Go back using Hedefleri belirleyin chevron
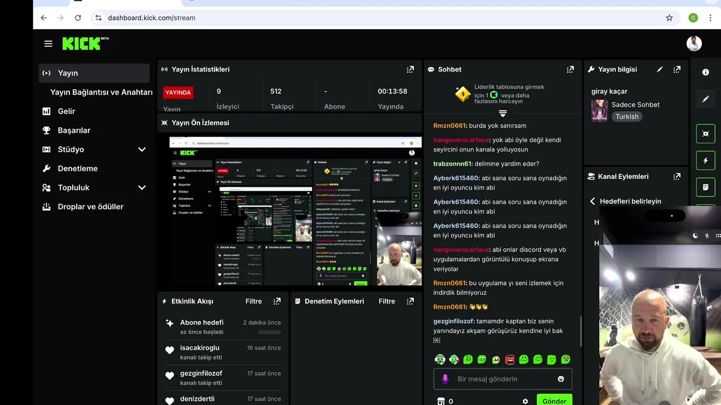Screen dimensions: 721x405 tap(593, 201)
